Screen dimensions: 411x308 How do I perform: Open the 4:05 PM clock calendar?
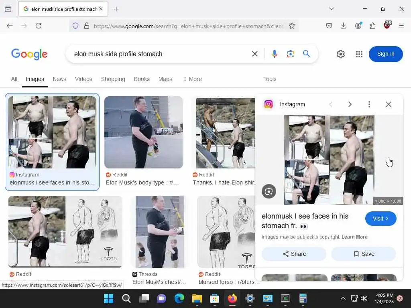pos(384,298)
